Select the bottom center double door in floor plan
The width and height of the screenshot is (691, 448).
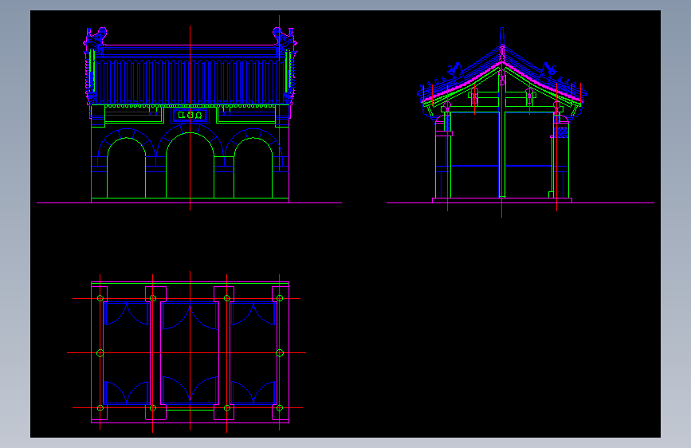click(190, 390)
